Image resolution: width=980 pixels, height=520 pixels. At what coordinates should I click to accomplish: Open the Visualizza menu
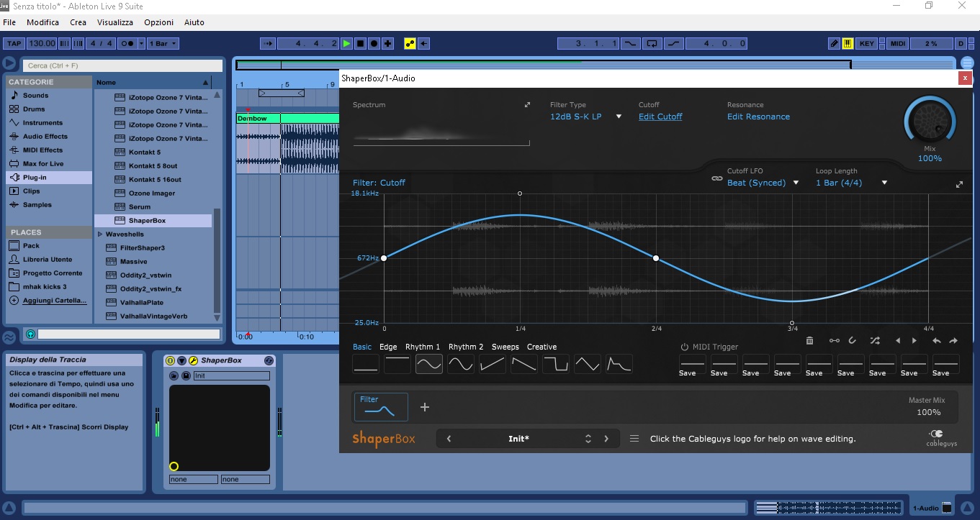click(x=115, y=22)
